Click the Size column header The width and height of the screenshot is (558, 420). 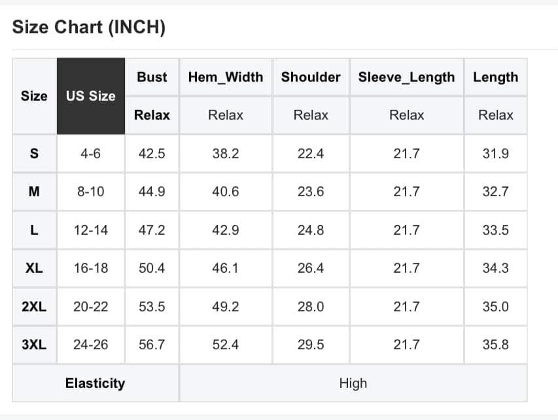coord(34,96)
